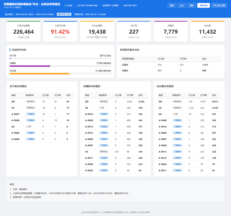Click the A-PA07 row total 363
This screenshot has width=231, height=216.
click(x=140, y=145)
